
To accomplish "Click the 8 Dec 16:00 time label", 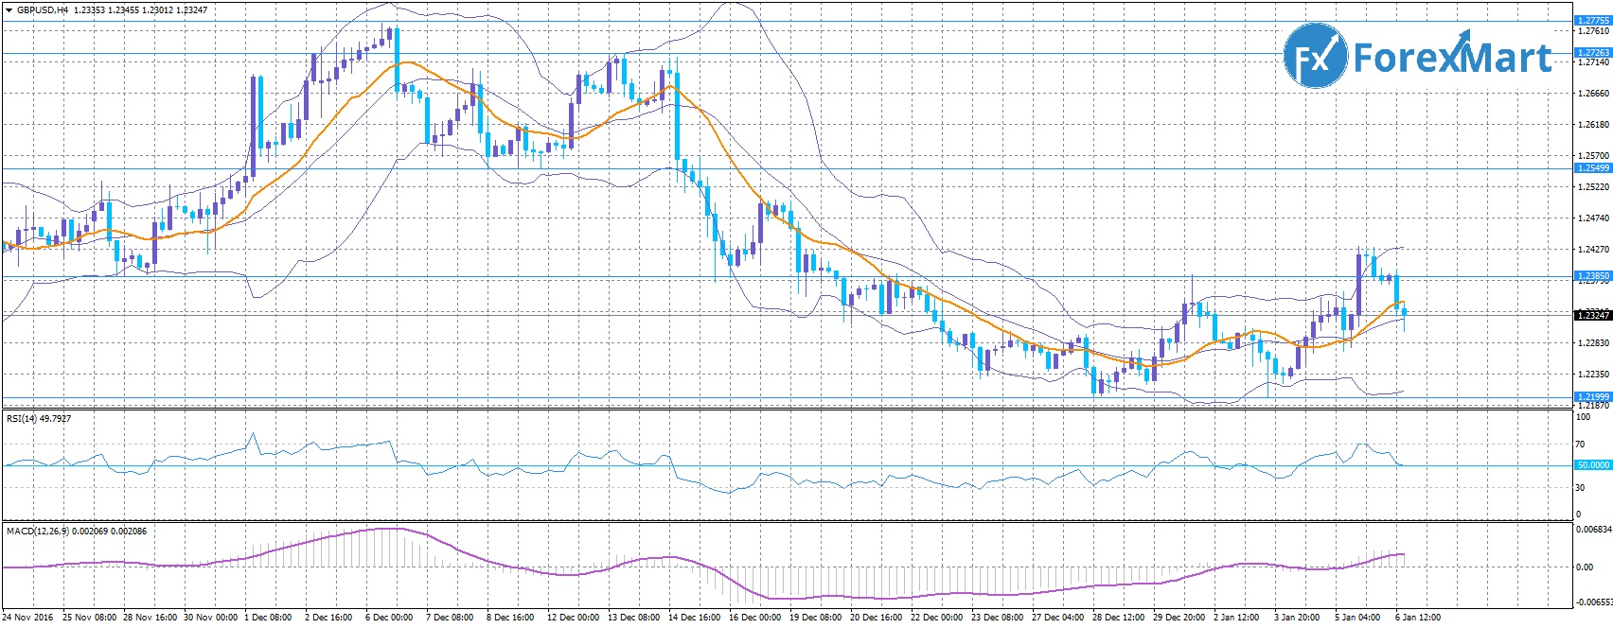I will [x=511, y=618].
